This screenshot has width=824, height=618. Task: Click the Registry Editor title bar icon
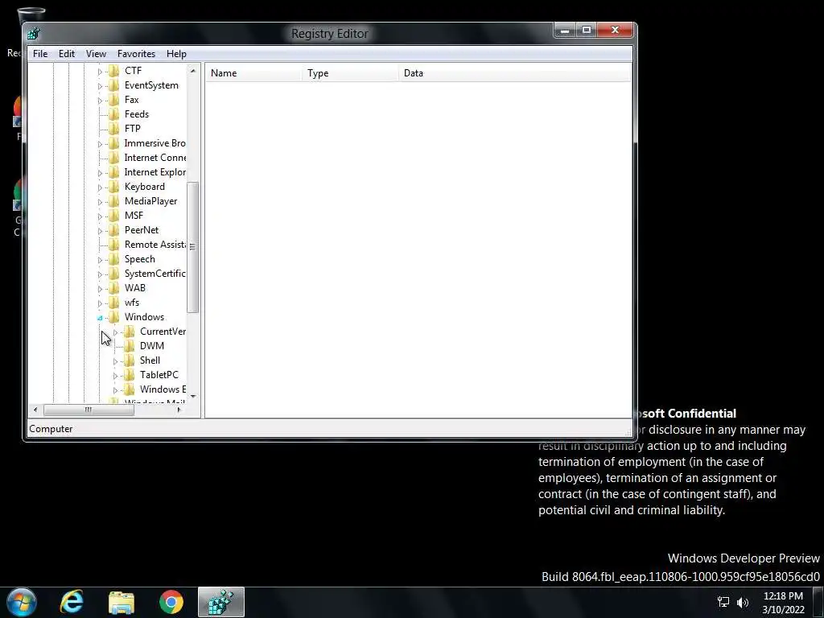[34, 34]
